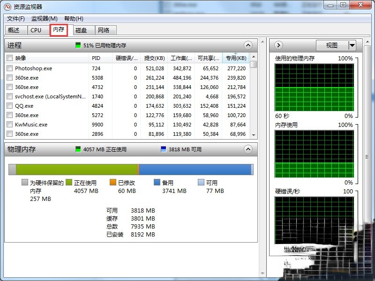
Task: Check the checkbox next to QQ.exe
Action: click(x=10, y=106)
